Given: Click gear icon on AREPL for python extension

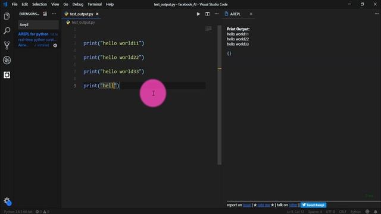Looking at the screenshot, I should pos(55,45).
